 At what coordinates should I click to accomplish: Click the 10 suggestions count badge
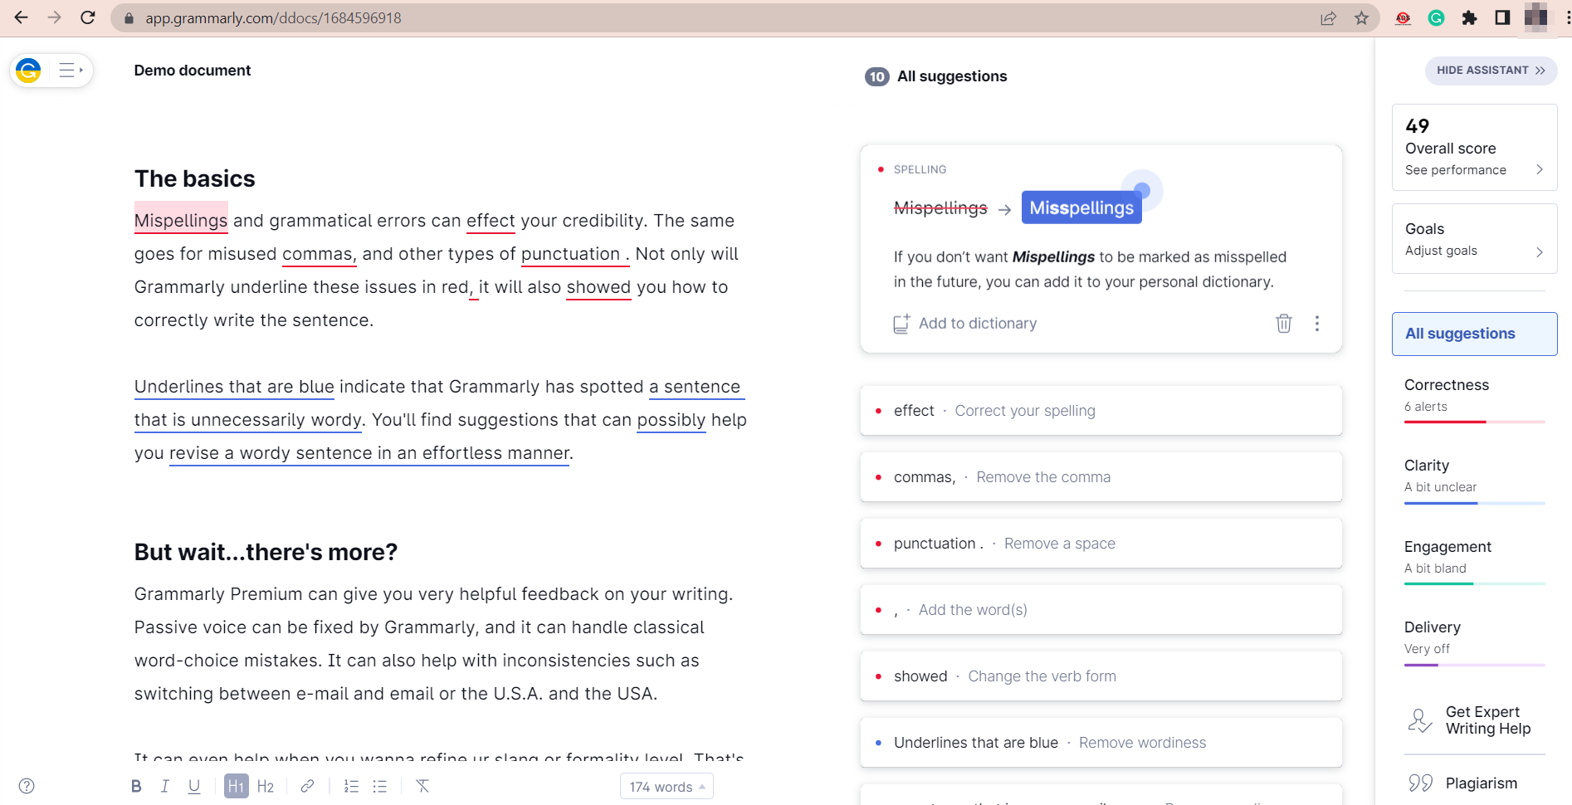[x=876, y=76]
